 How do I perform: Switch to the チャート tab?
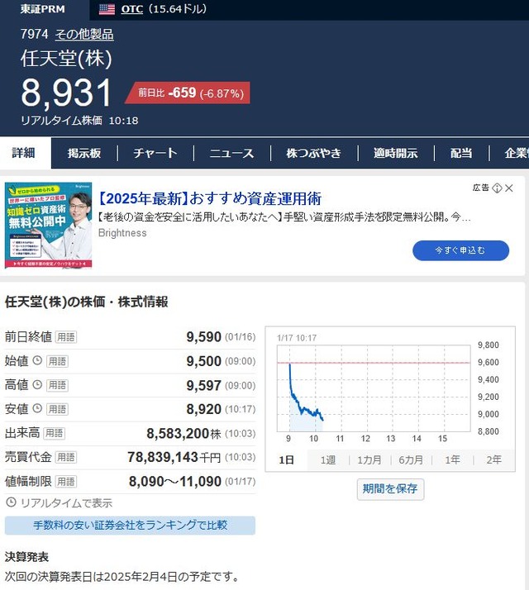click(155, 153)
